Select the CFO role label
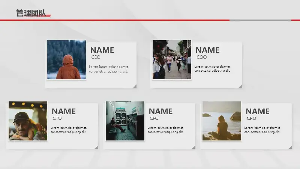Screen dimensions: 300x169 pos(154,118)
